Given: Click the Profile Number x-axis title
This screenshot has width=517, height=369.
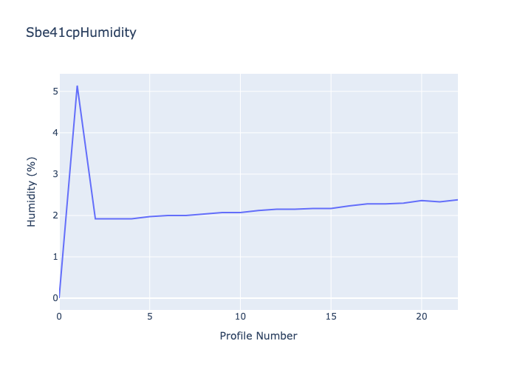Looking at the screenshot, I should [x=258, y=336].
